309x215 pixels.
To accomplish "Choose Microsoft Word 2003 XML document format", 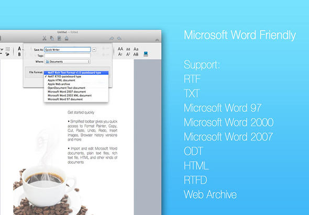I will click(76, 96).
